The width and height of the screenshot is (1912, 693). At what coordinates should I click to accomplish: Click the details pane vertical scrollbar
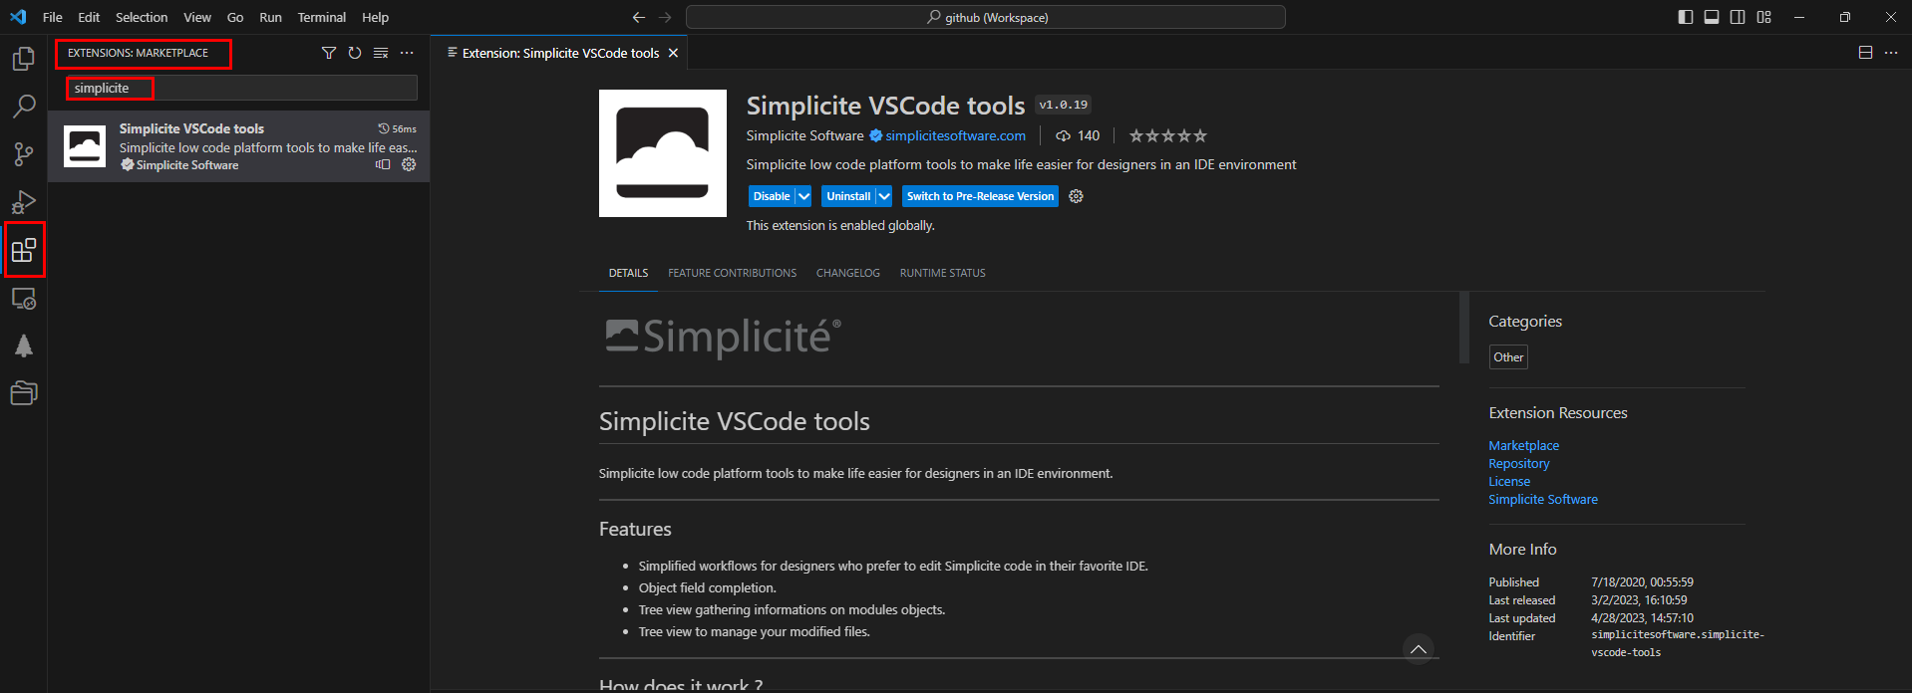click(1464, 328)
